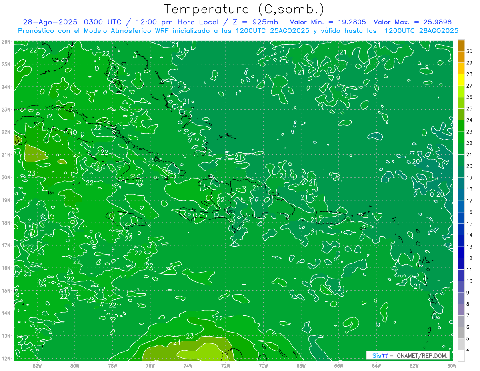Click the '72W' longitude axis label

click(x=226, y=366)
